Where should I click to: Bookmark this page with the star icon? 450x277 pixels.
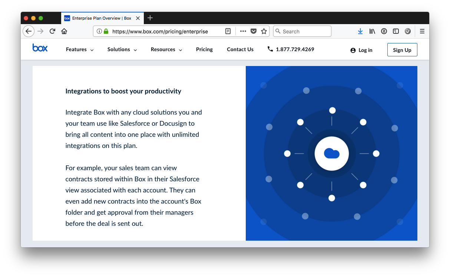point(264,32)
